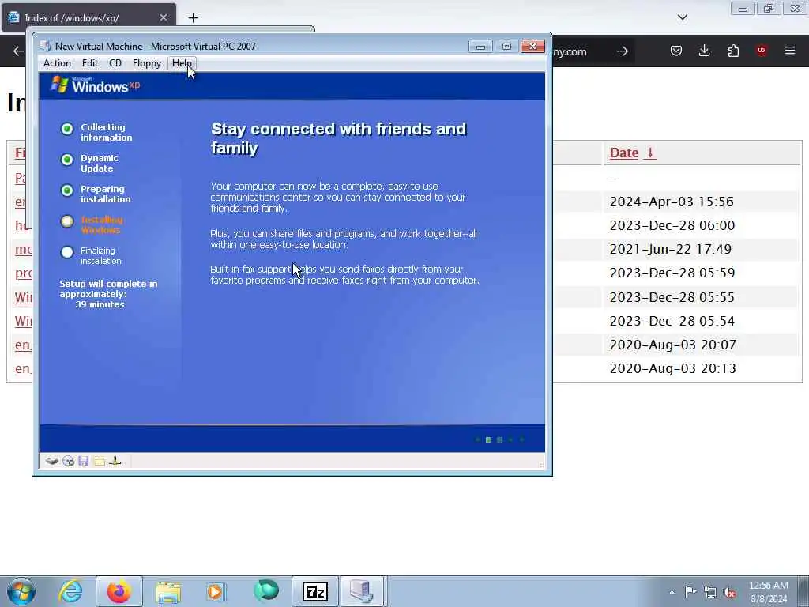Click the Action Center flag tray icon
The width and height of the screenshot is (809, 607).
(x=690, y=592)
